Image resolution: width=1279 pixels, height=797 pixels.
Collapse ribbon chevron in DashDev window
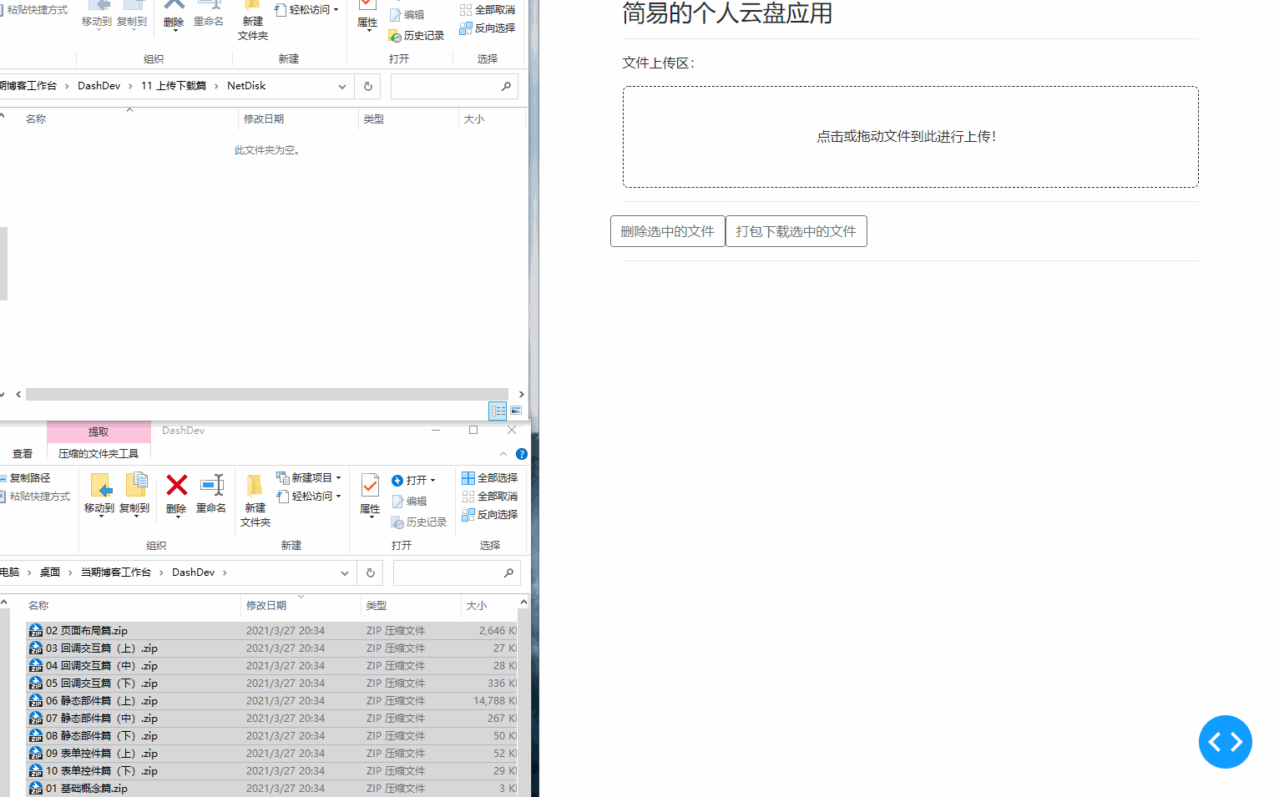coord(503,454)
